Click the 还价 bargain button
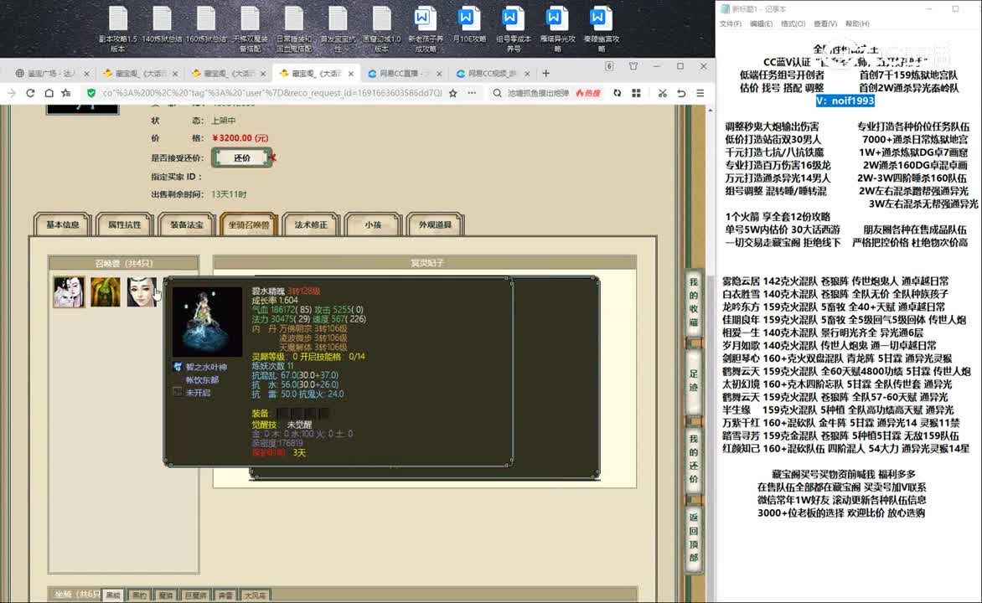The height and width of the screenshot is (603, 982). (x=242, y=157)
